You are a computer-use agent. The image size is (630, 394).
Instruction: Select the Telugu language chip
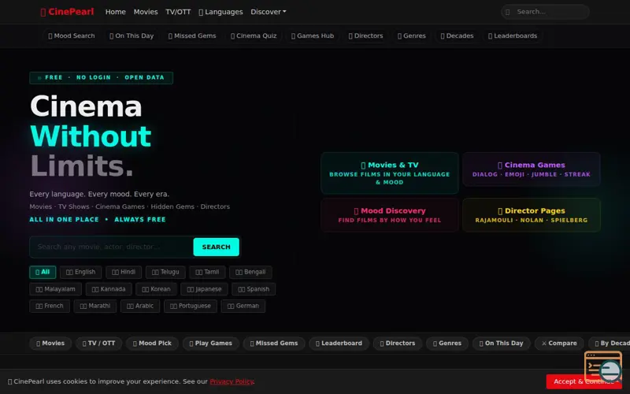click(x=165, y=272)
